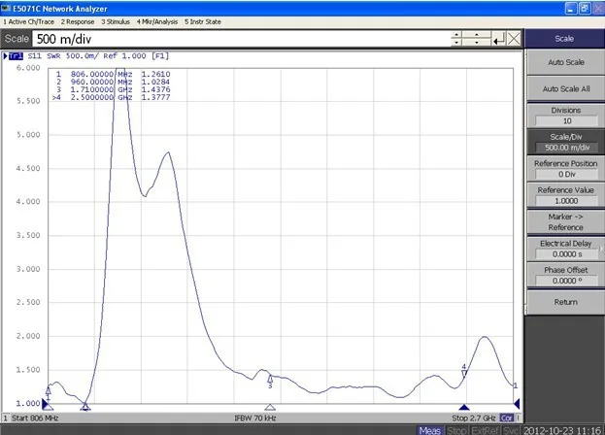Click the Meas status indicator
605x435 pixels.
click(x=430, y=430)
